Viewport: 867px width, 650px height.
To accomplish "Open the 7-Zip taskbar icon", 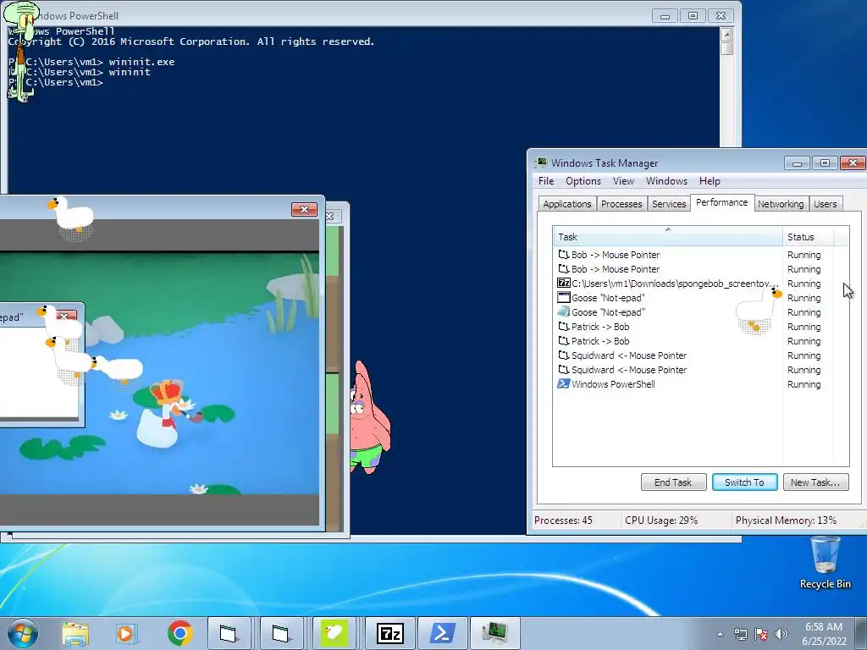I will [389, 633].
